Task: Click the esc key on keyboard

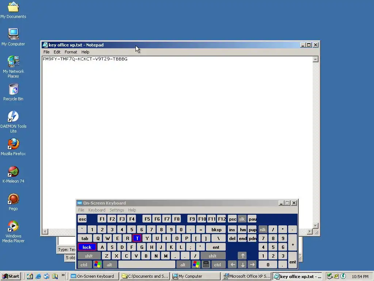Action: point(83,219)
